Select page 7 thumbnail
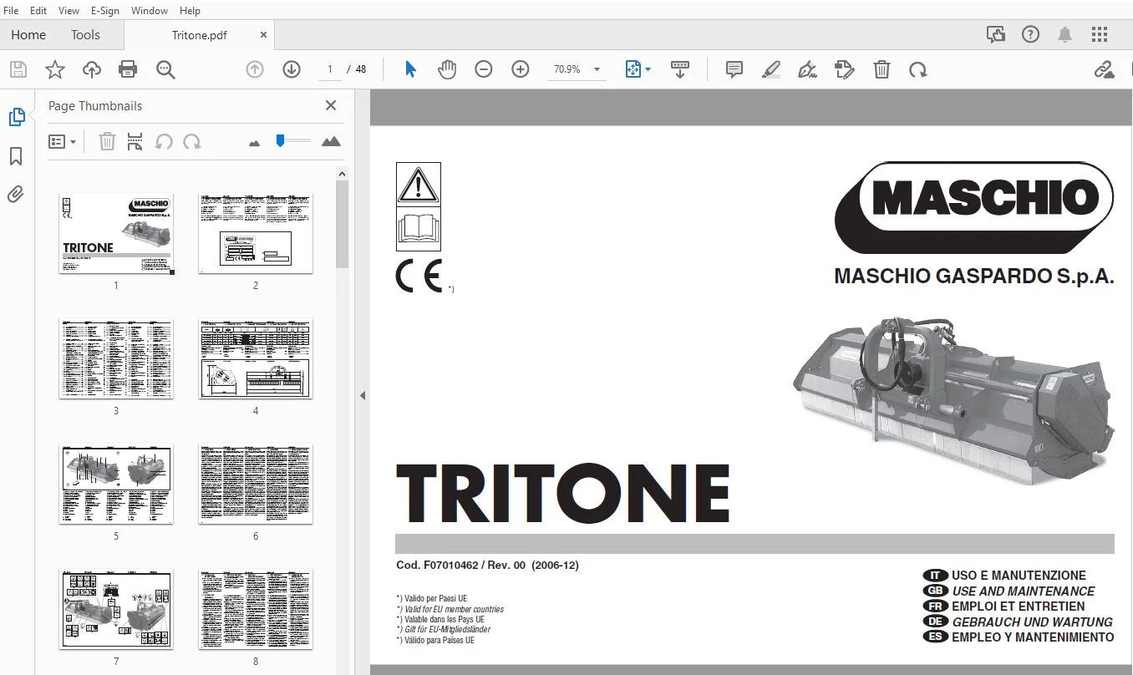 click(x=116, y=610)
